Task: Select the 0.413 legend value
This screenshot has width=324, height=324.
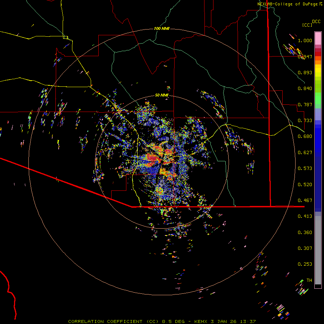Action: [x=305, y=216]
